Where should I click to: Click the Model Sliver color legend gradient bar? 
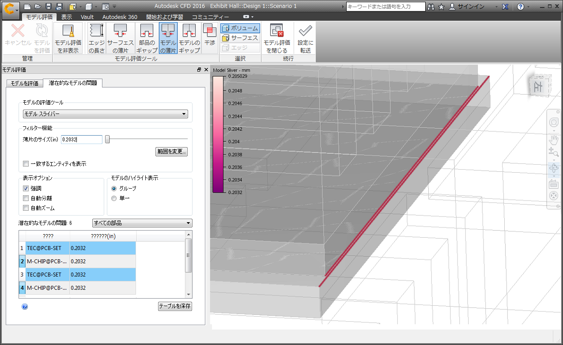[x=218, y=134]
